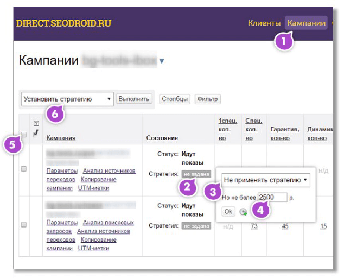Sort by 1спец. кол-во column
344x278 pixels.
coord(228,130)
